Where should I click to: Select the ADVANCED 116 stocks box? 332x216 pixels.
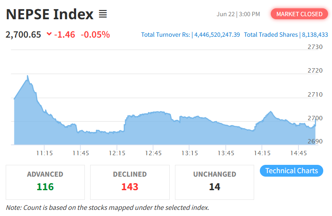pyautogui.click(x=45, y=182)
